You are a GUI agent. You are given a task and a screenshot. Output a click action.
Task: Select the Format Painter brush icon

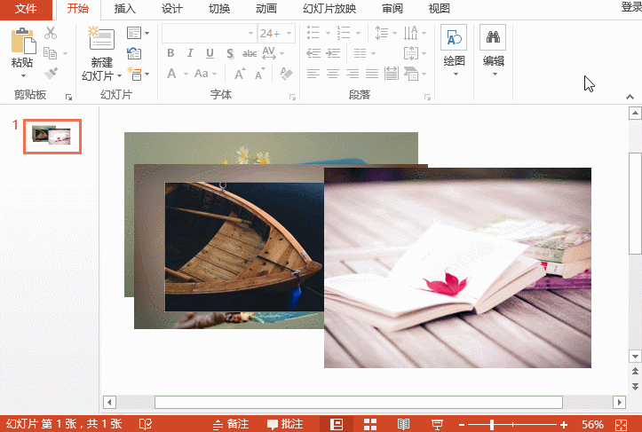[x=51, y=74]
